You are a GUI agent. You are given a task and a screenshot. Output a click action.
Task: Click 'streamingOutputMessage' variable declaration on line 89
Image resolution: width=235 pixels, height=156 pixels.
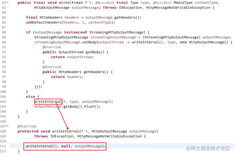click(113, 37)
